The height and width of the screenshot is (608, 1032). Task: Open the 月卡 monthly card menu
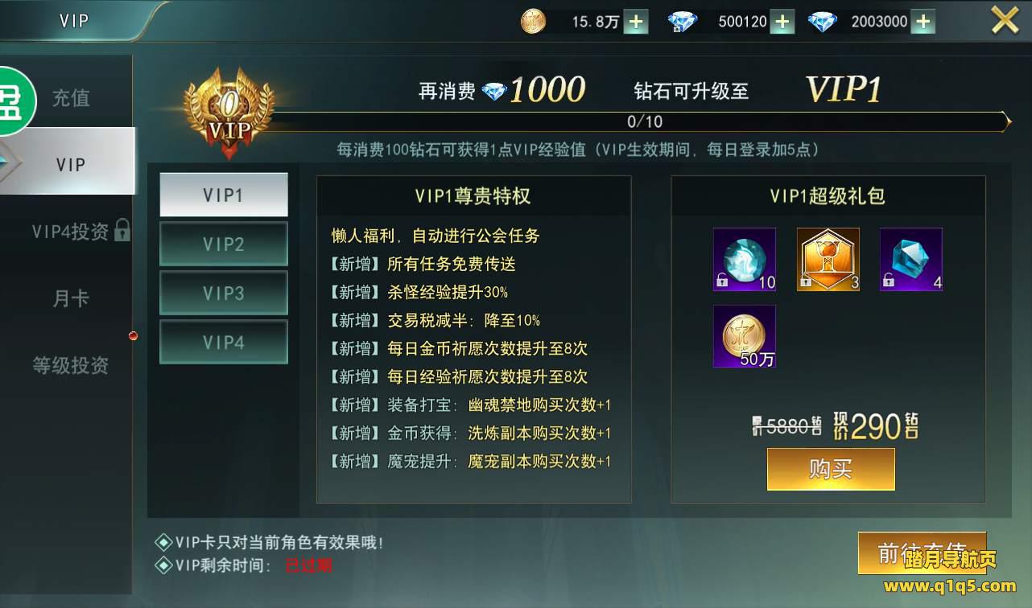pos(71,298)
